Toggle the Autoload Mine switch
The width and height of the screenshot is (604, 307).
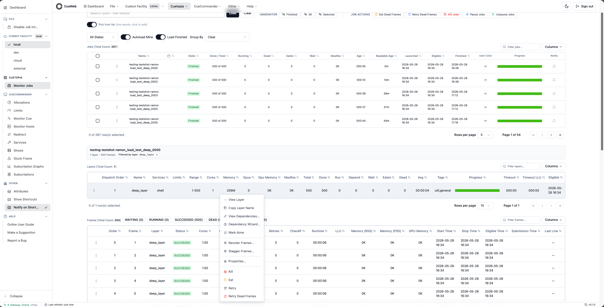(125, 37)
